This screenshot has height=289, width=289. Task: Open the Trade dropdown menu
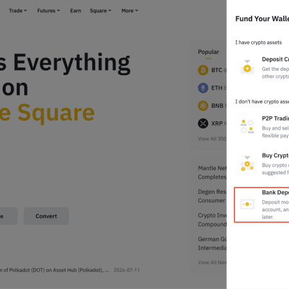pyautogui.click(x=18, y=11)
